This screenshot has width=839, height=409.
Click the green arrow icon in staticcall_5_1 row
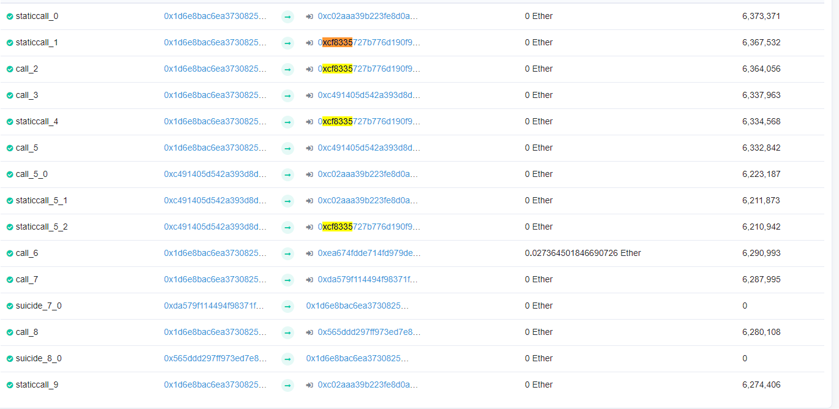pos(287,201)
